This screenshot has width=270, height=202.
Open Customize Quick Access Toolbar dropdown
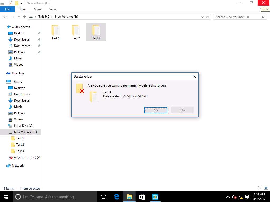(x=22, y=3)
